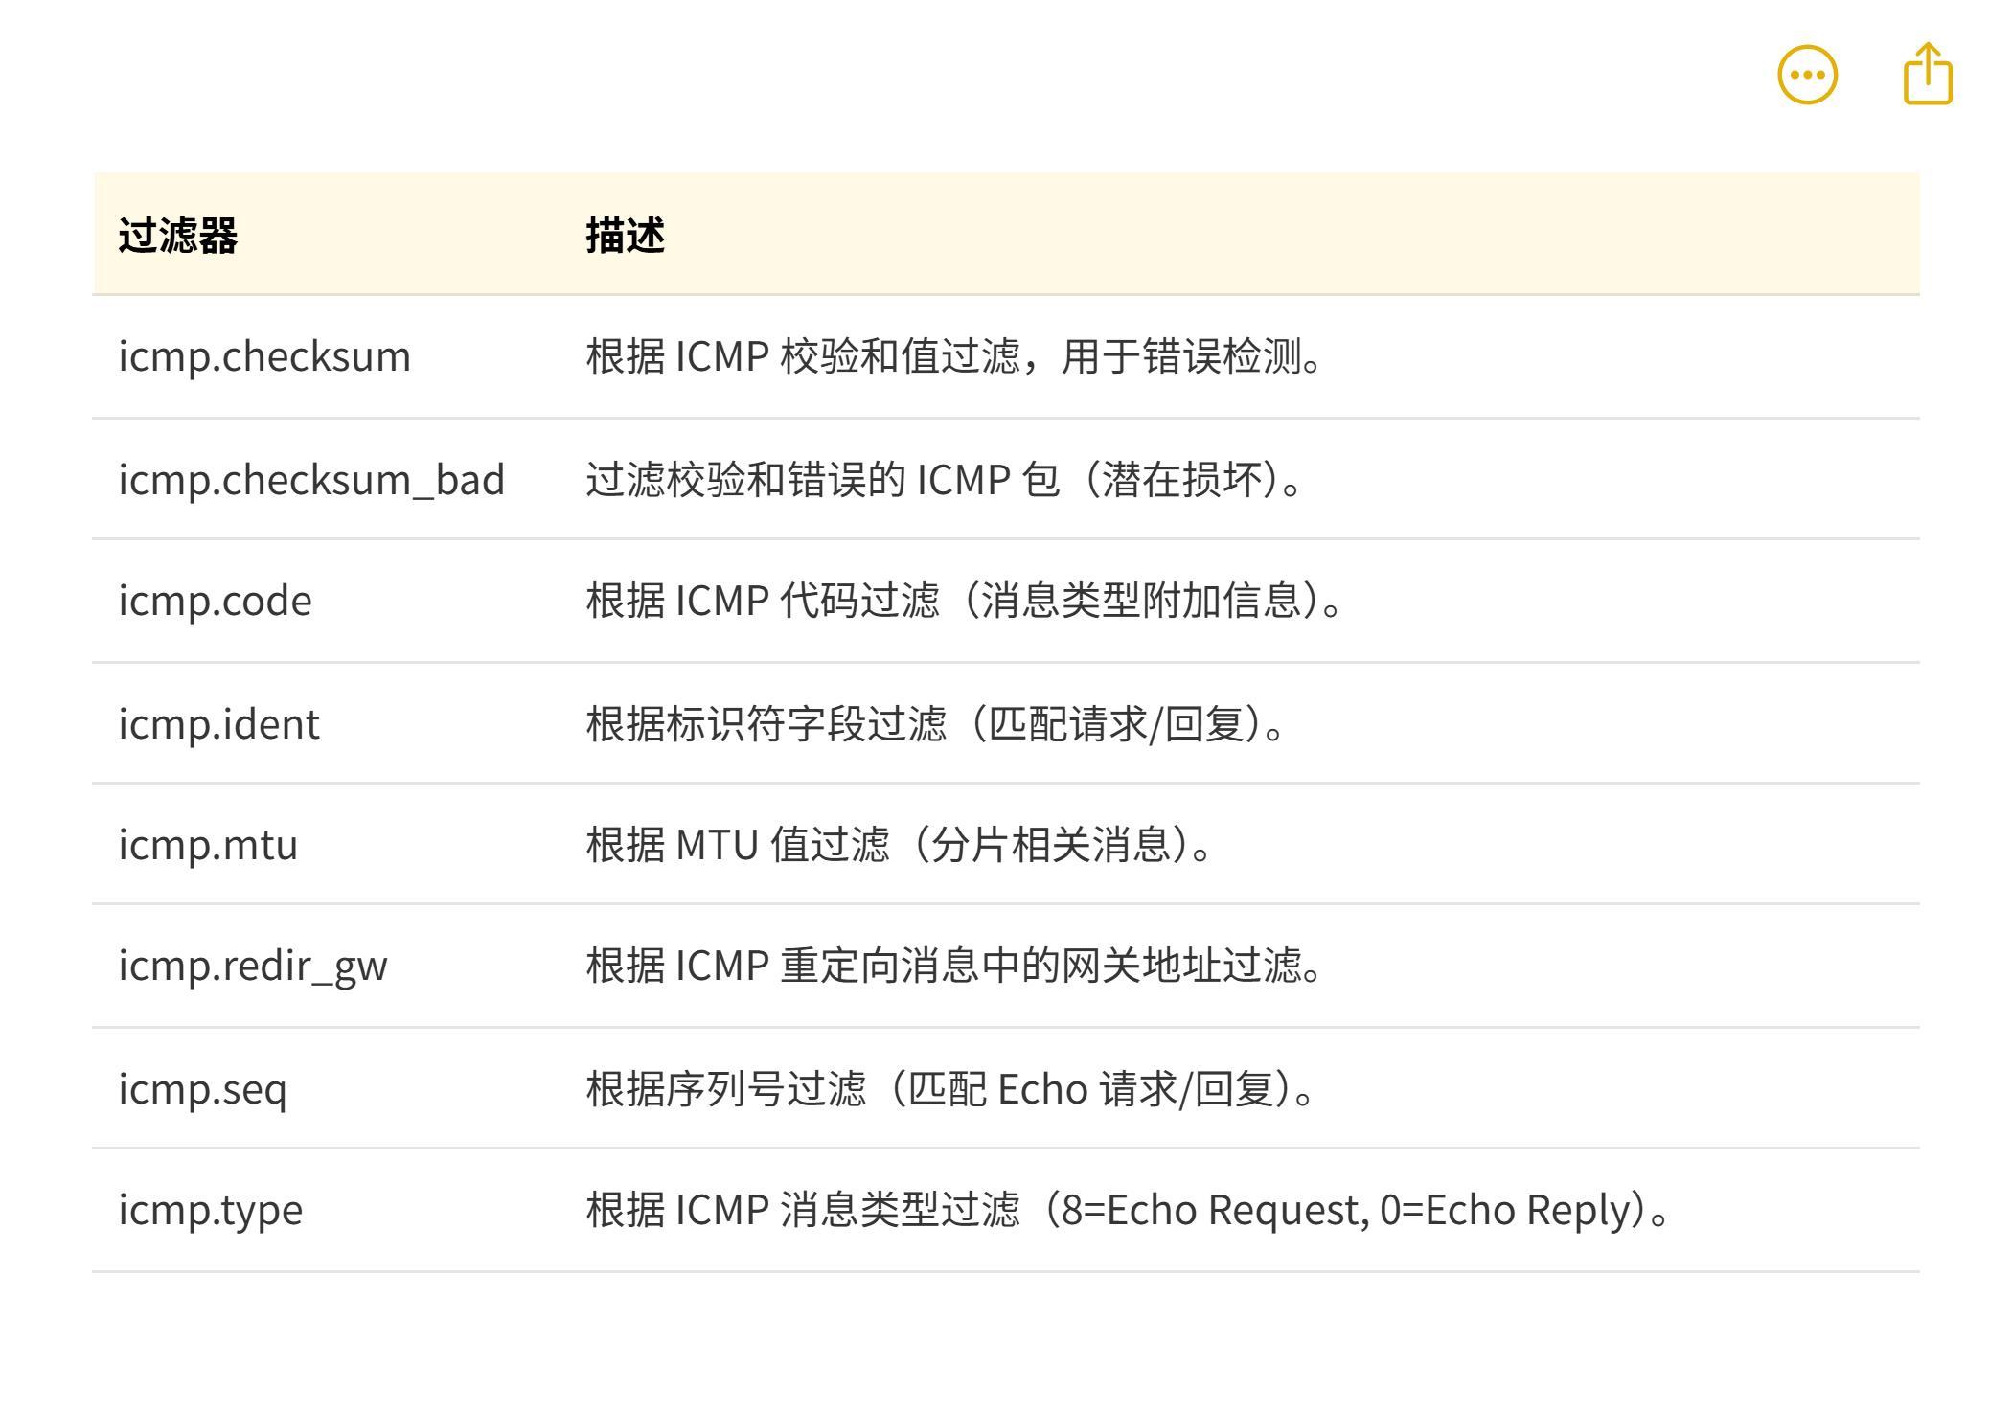The height and width of the screenshot is (1411, 2012).
Task: Select the icmp.type filter name
Action: [x=211, y=1210]
